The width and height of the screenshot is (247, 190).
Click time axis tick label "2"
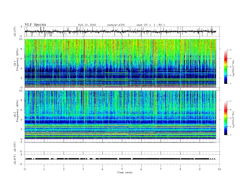tap(64, 169)
